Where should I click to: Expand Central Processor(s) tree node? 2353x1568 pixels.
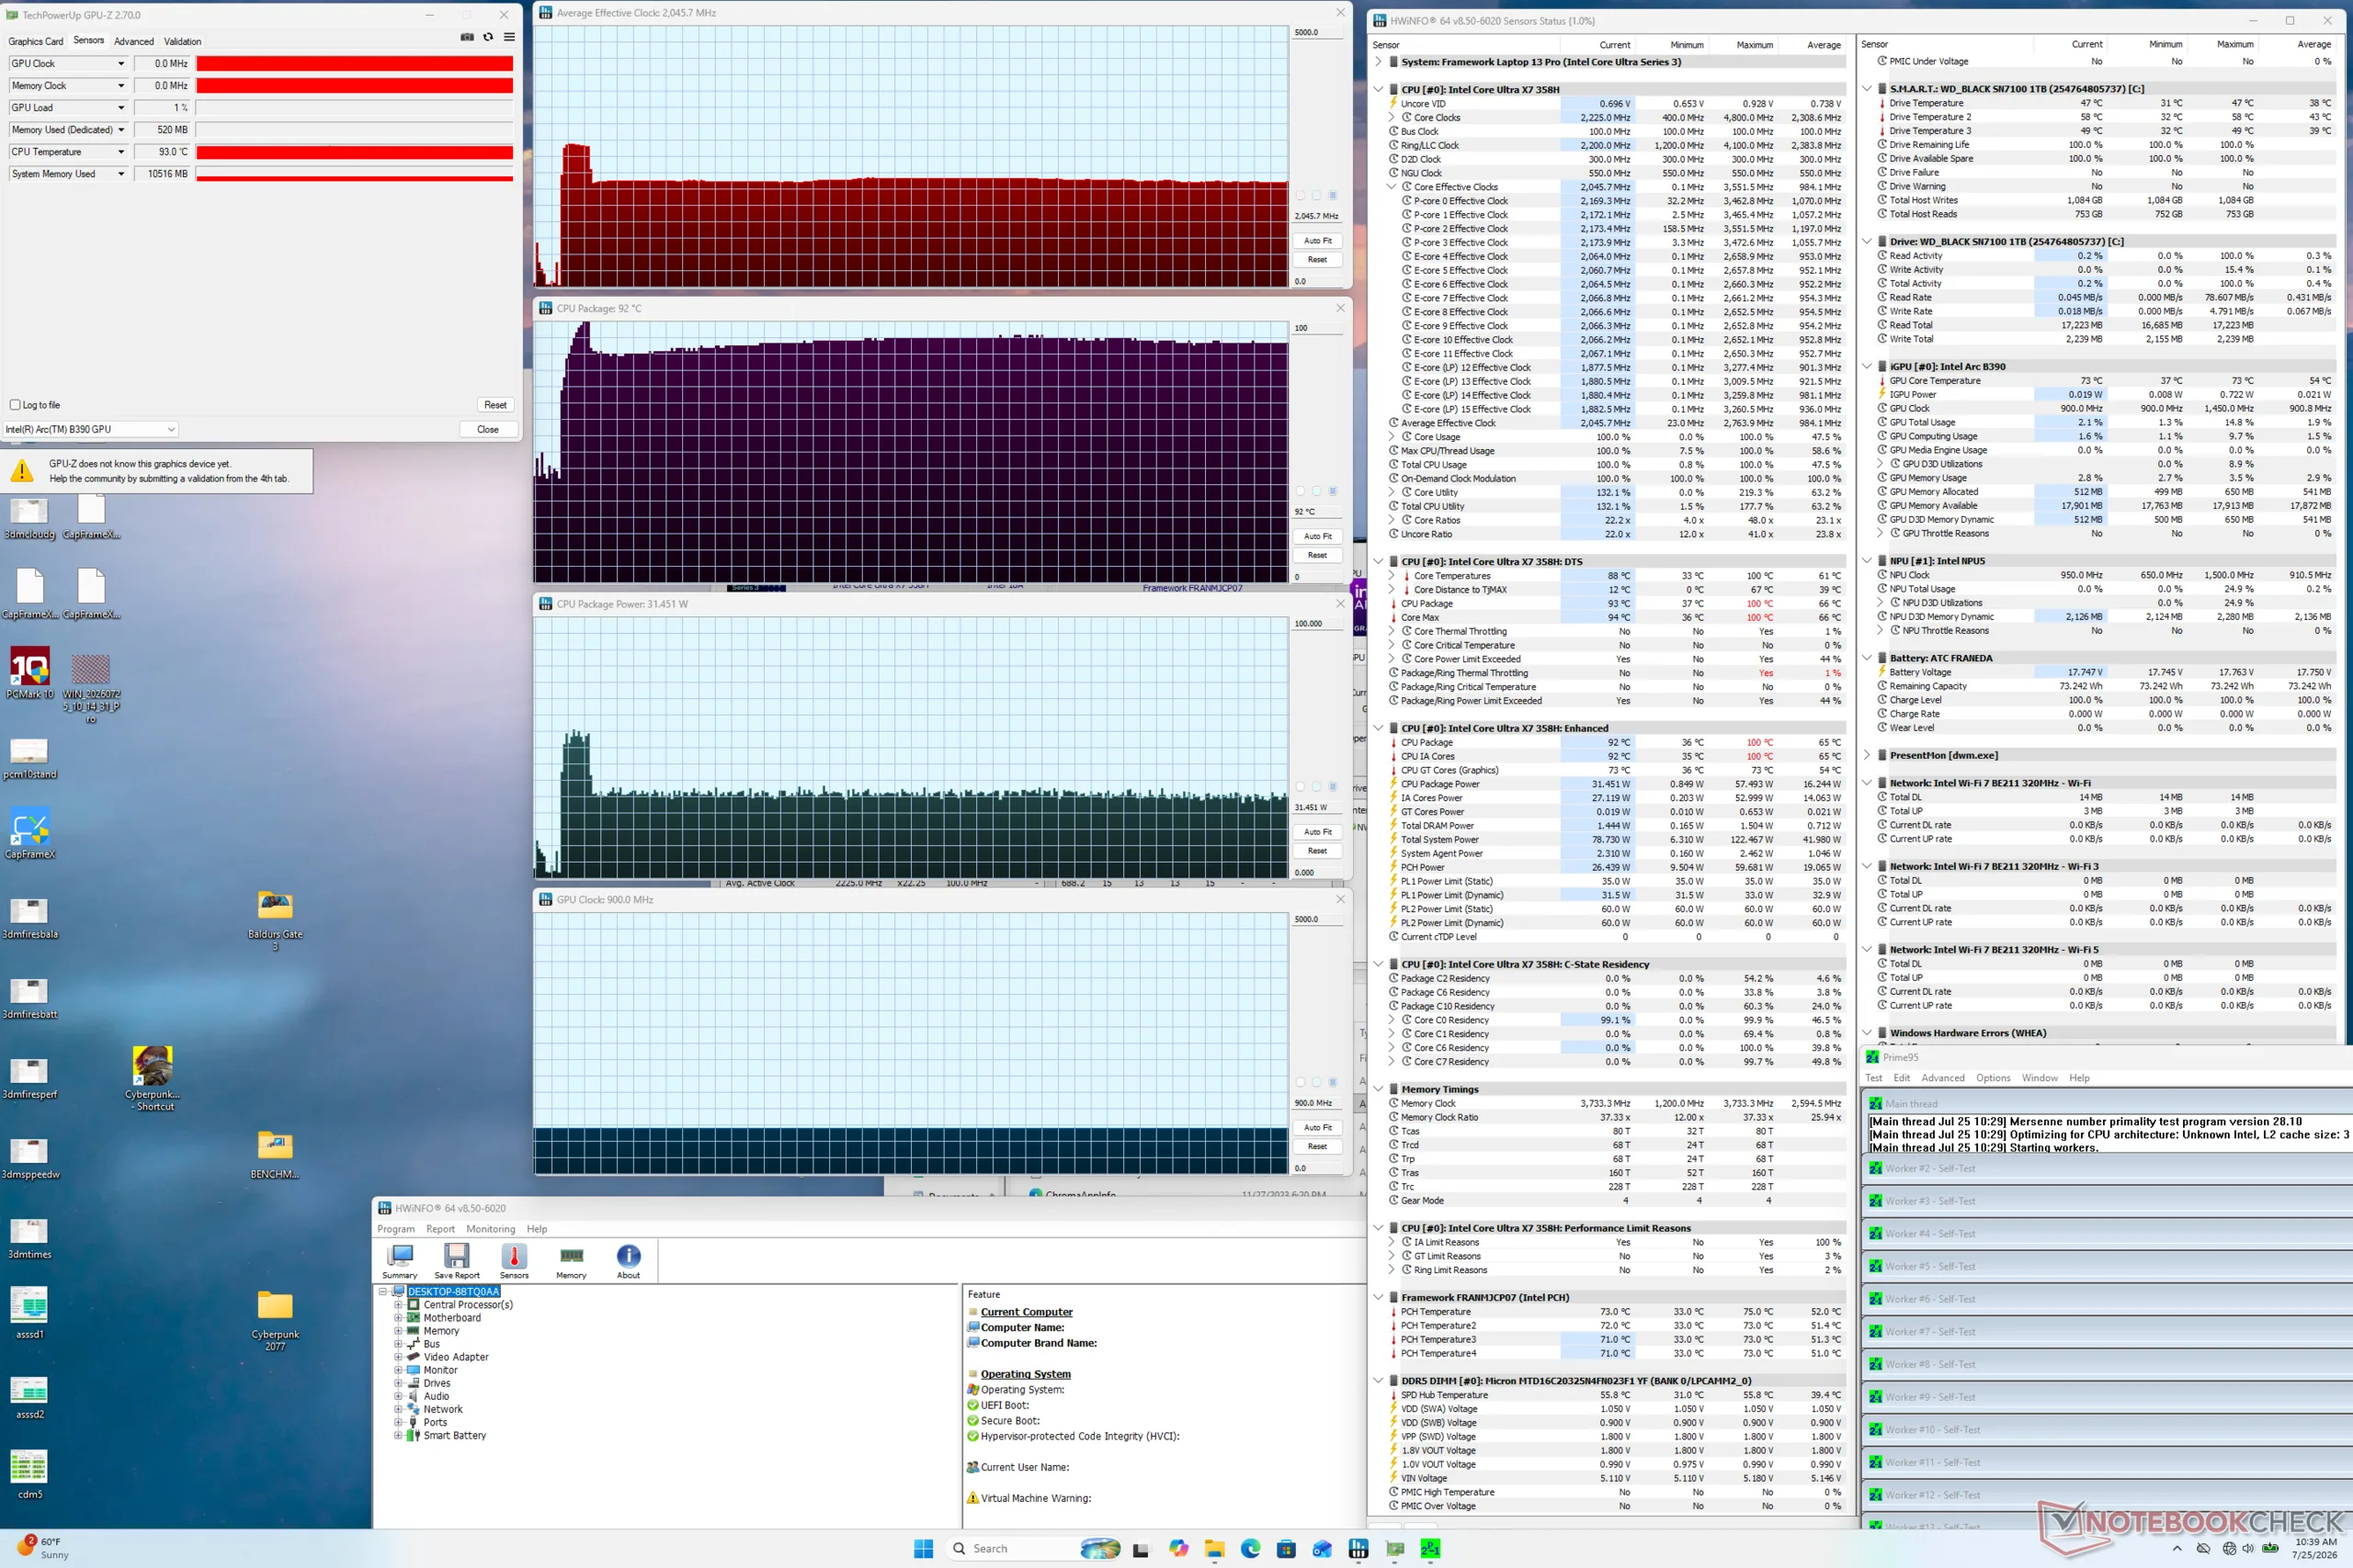pyautogui.click(x=398, y=1305)
